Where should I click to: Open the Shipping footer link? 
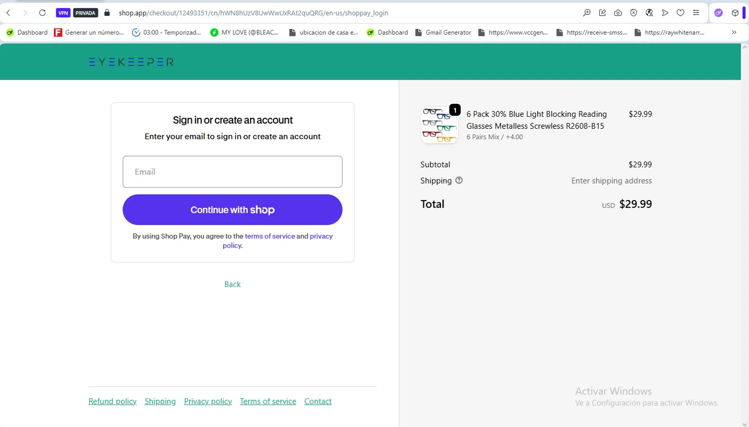pyautogui.click(x=160, y=402)
